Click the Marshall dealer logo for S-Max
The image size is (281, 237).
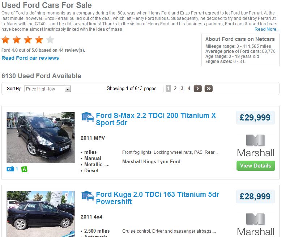tap(255, 145)
